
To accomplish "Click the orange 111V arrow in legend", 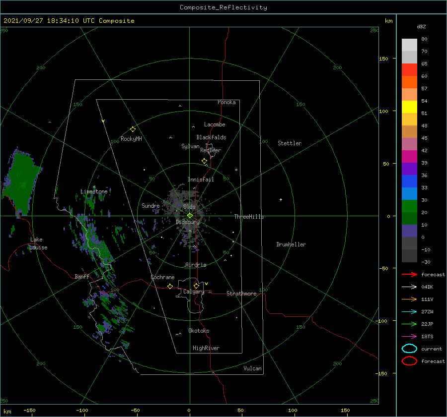I will point(409,299).
